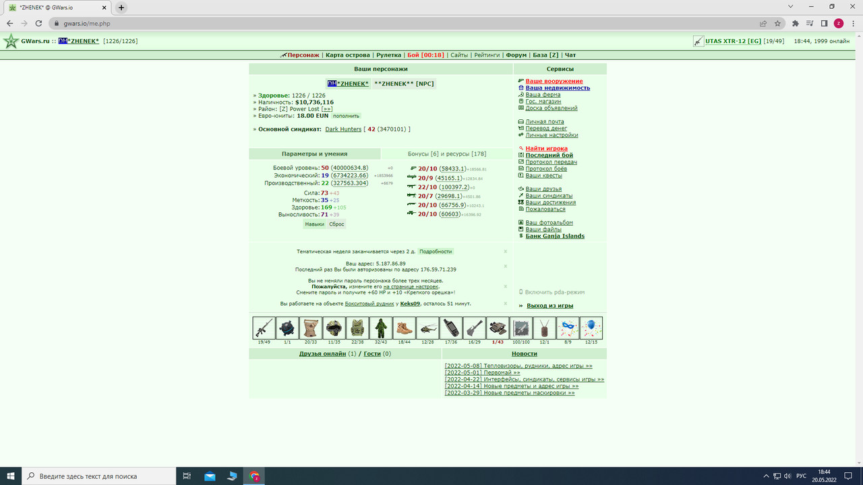Click the blue balloon item 12/15
The image size is (863, 485).
click(591, 328)
